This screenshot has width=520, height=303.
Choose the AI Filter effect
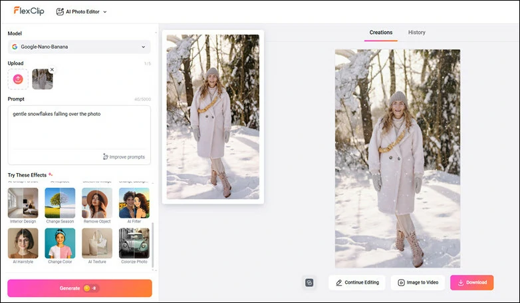(x=134, y=202)
